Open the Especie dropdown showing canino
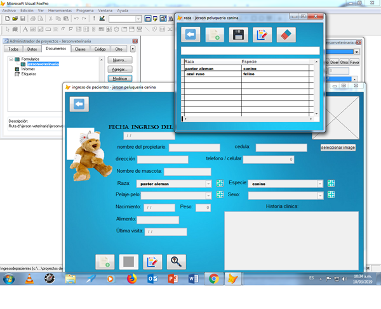 tap(320, 184)
